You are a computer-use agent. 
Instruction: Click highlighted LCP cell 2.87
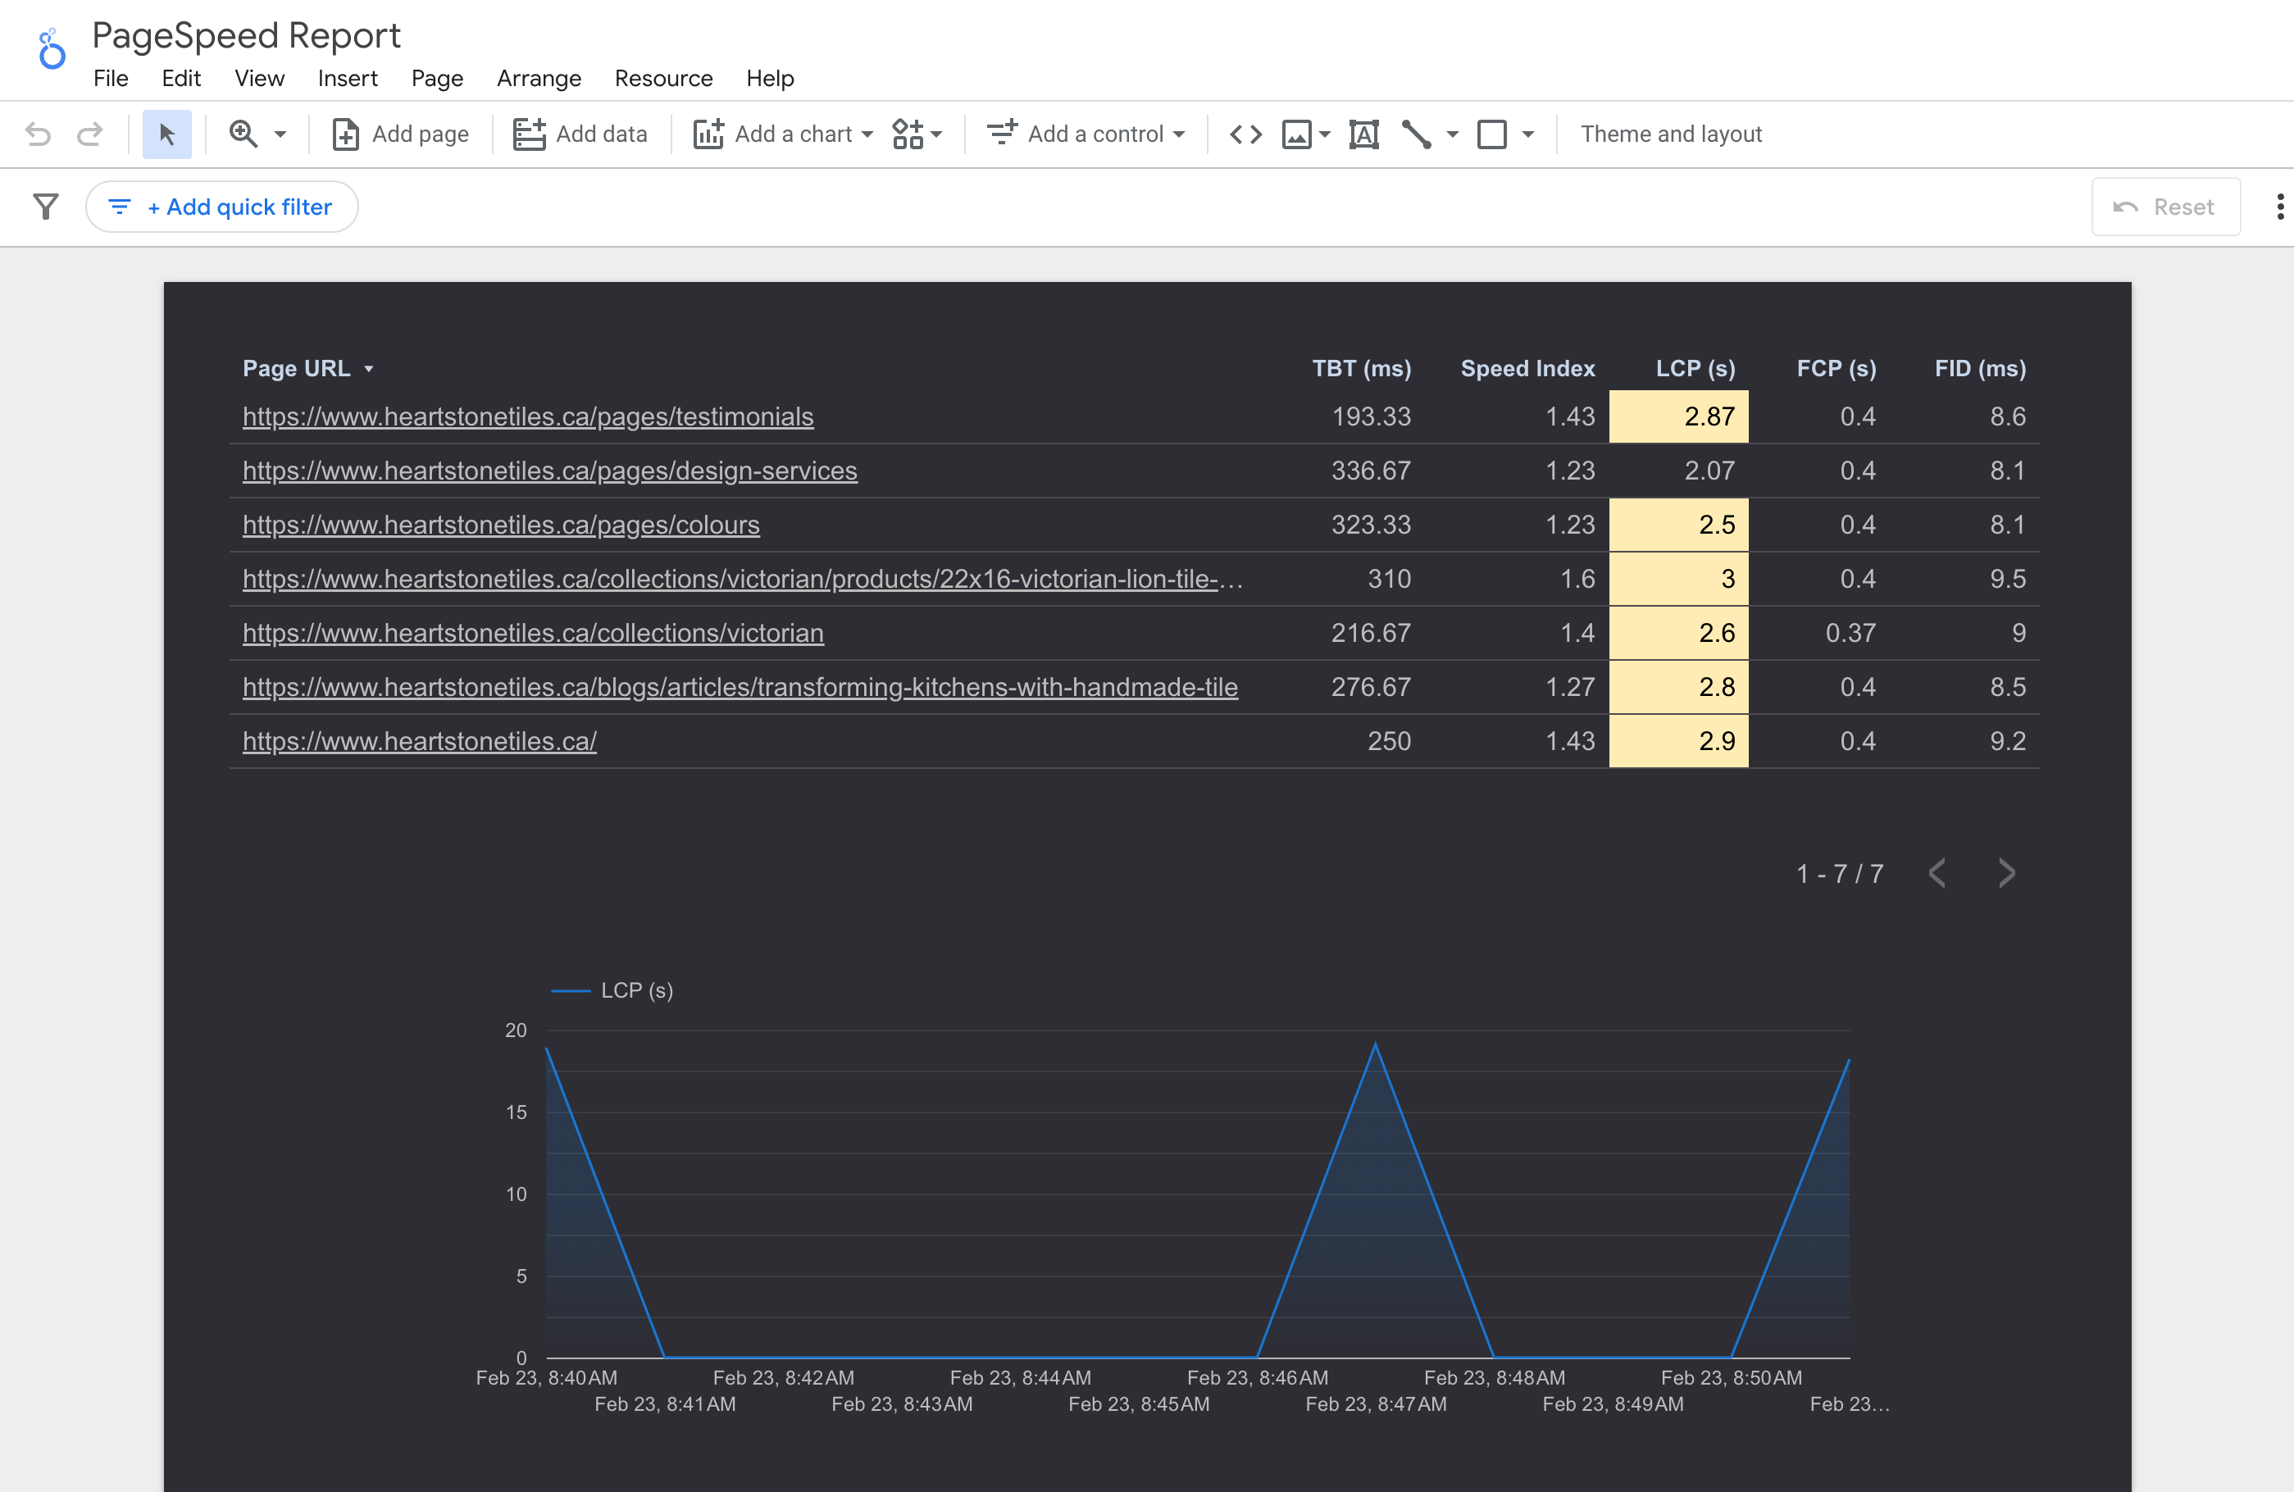click(x=1678, y=416)
